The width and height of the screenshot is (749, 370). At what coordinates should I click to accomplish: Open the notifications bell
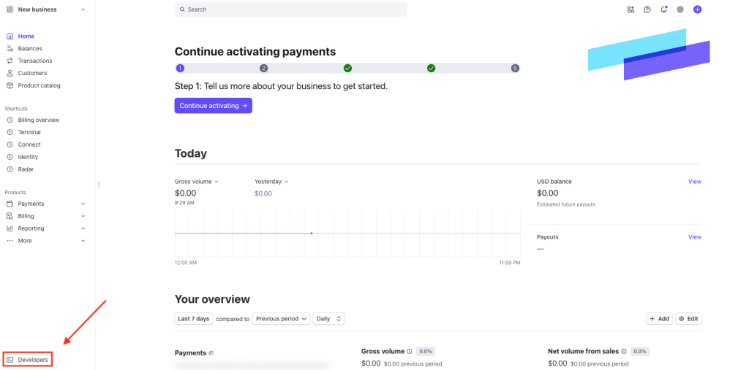(663, 9)
